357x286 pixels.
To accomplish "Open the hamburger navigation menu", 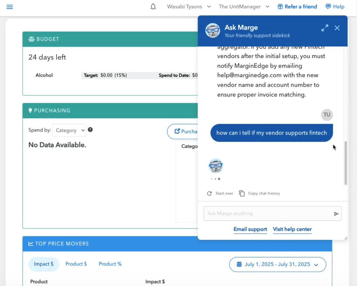I will tap(10, 7).
